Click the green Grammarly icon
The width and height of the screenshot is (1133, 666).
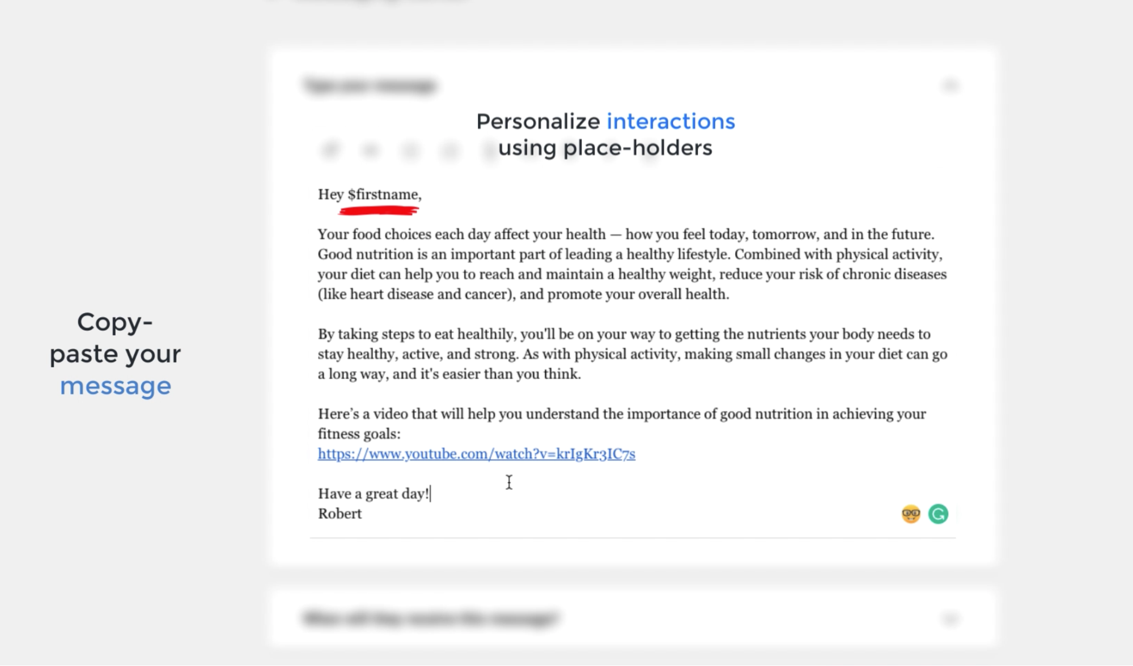(x=938, y=514)
